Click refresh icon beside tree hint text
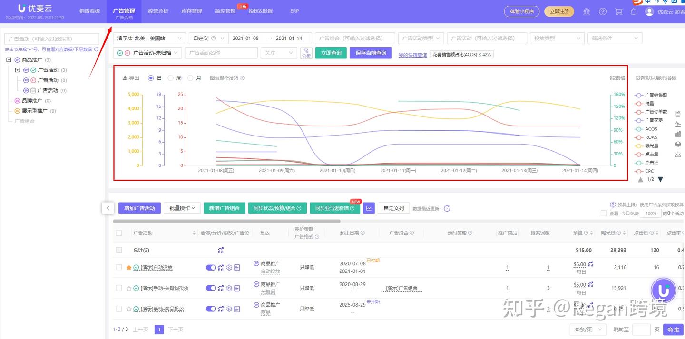This screenshot has height=339, width=685. (97, 49)
